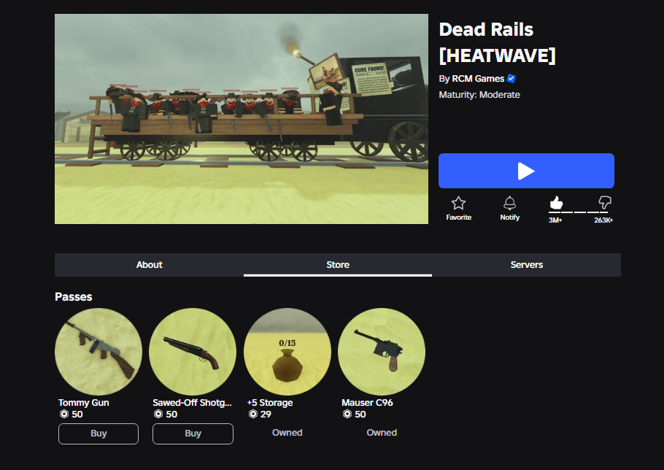Open the +5 Storage pass thumbnail

click(287, 352)
